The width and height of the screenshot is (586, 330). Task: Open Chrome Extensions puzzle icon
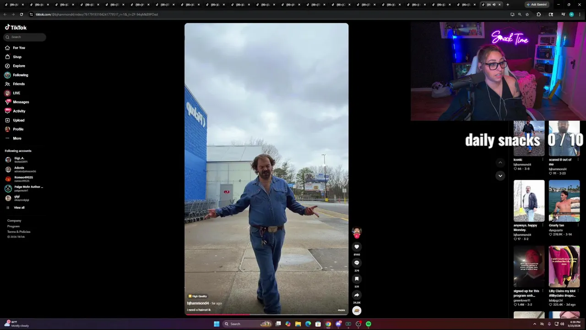point(539,14)
